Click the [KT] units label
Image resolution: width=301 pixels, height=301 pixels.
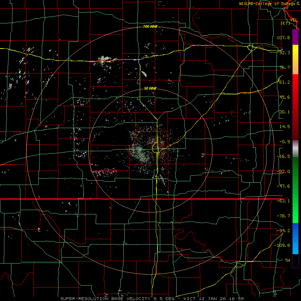286,23
